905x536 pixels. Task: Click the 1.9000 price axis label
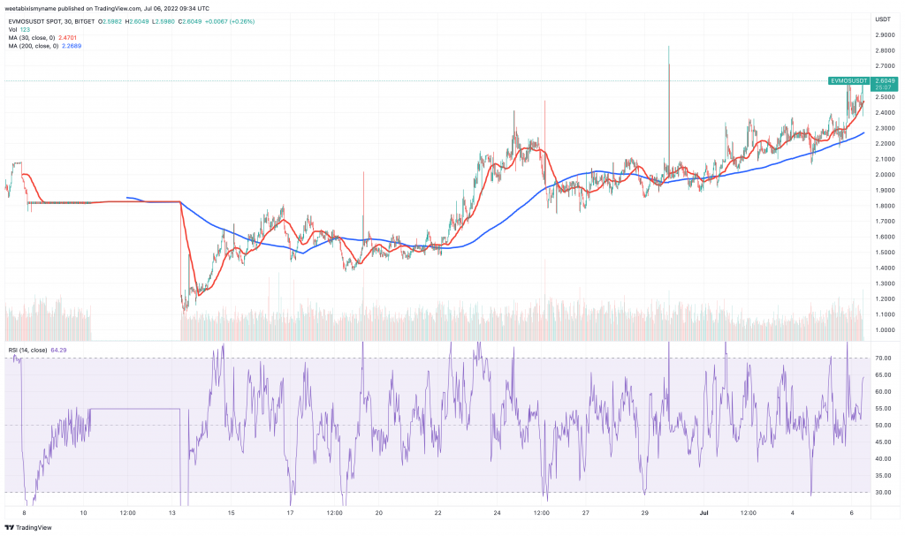click(x=885, y=191)
